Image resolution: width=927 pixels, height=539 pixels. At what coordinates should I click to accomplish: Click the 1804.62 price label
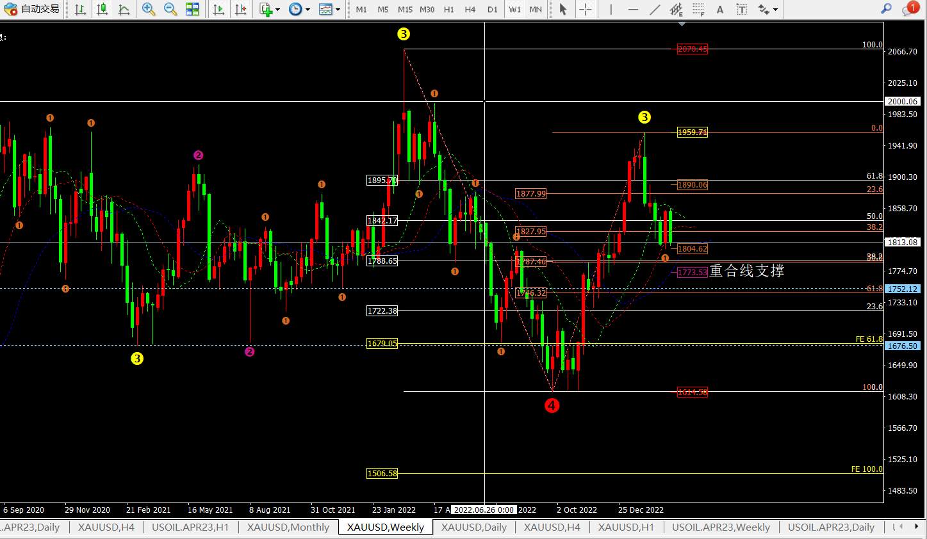point(693,249)
